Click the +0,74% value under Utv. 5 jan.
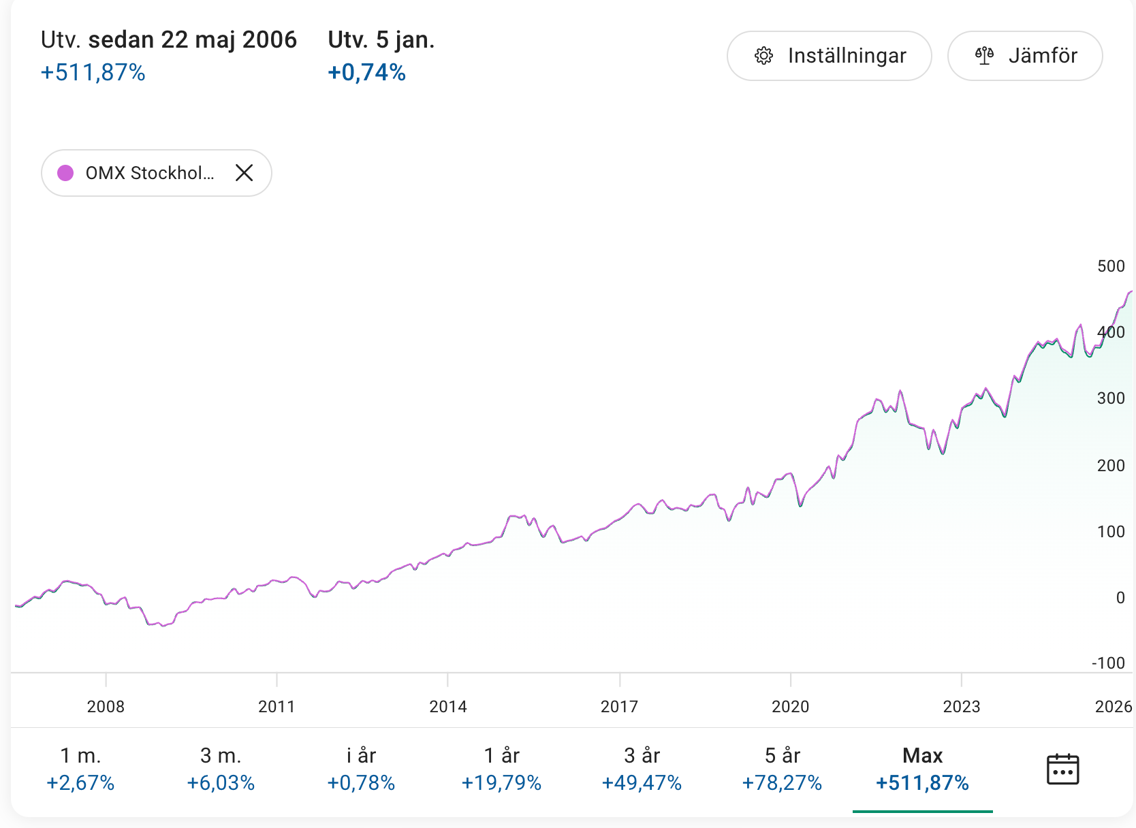1136x828 pixels. pos(366,72)
